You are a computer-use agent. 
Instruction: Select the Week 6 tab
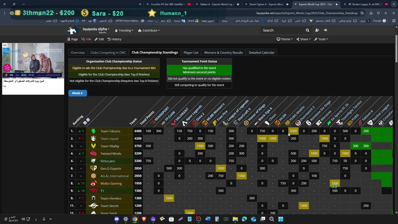[77, 93]
